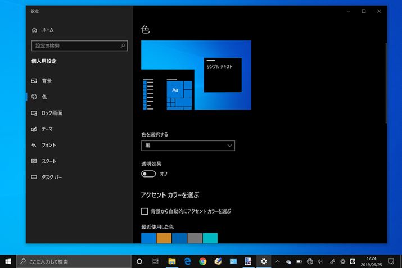Click the 設定の検索 search field
Screen dimensions: 402x268
[79, 46]
